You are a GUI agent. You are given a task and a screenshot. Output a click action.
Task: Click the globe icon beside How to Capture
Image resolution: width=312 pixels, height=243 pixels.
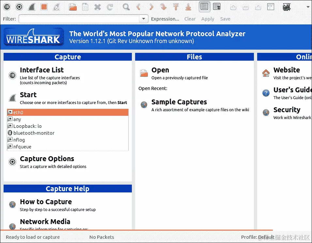(x=12, y=205)
